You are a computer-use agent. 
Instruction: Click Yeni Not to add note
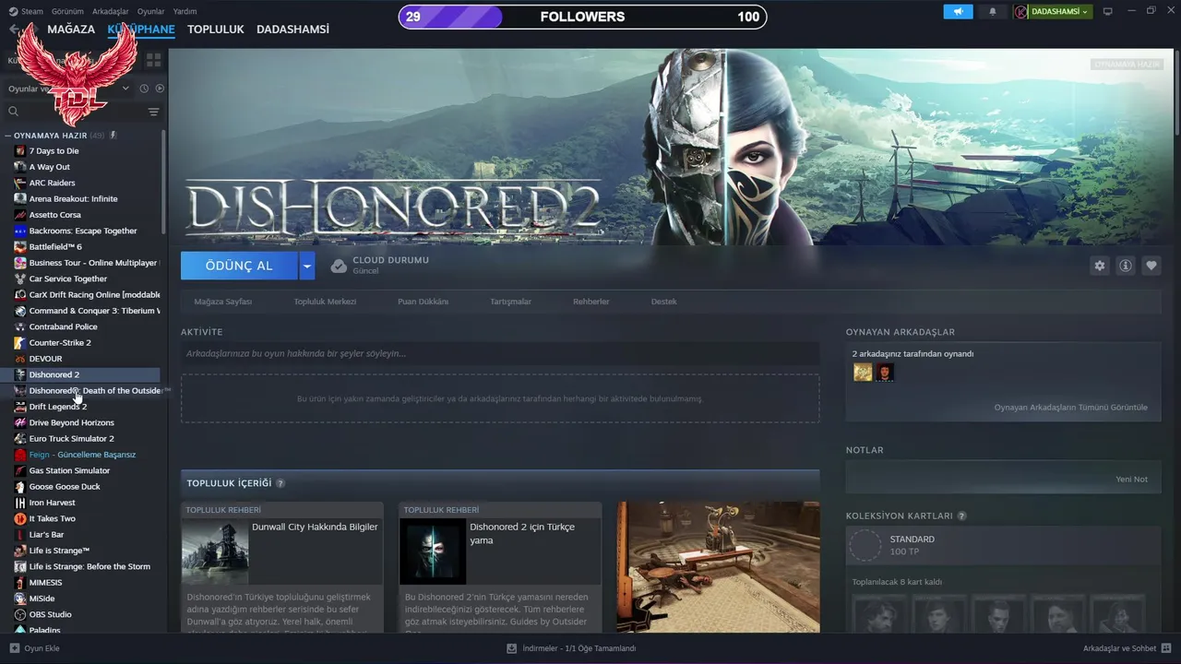1132,480
